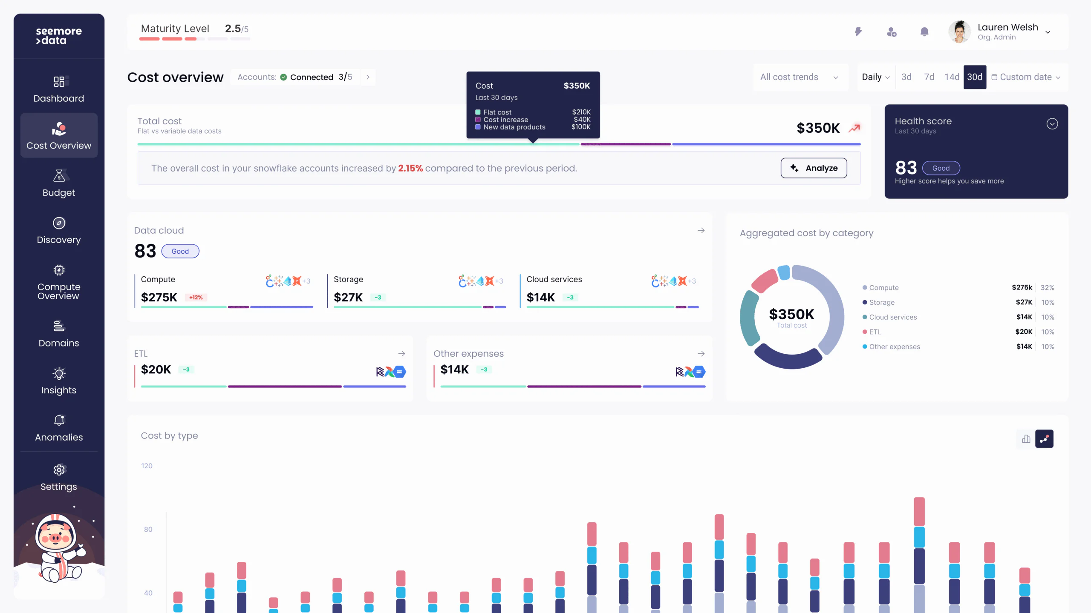Open ETL details arrow
This screenshot has width=1091, height=613.
coord(401,354)
